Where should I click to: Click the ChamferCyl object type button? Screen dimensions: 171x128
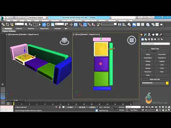click(x=162, y=58)
